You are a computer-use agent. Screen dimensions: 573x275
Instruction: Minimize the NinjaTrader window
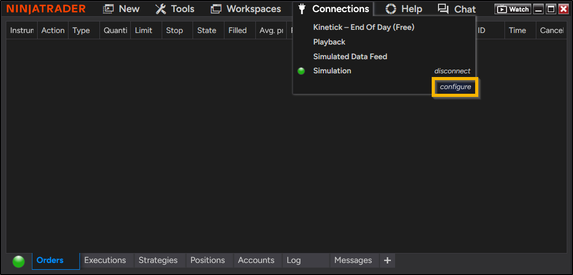tap(538, 9)
